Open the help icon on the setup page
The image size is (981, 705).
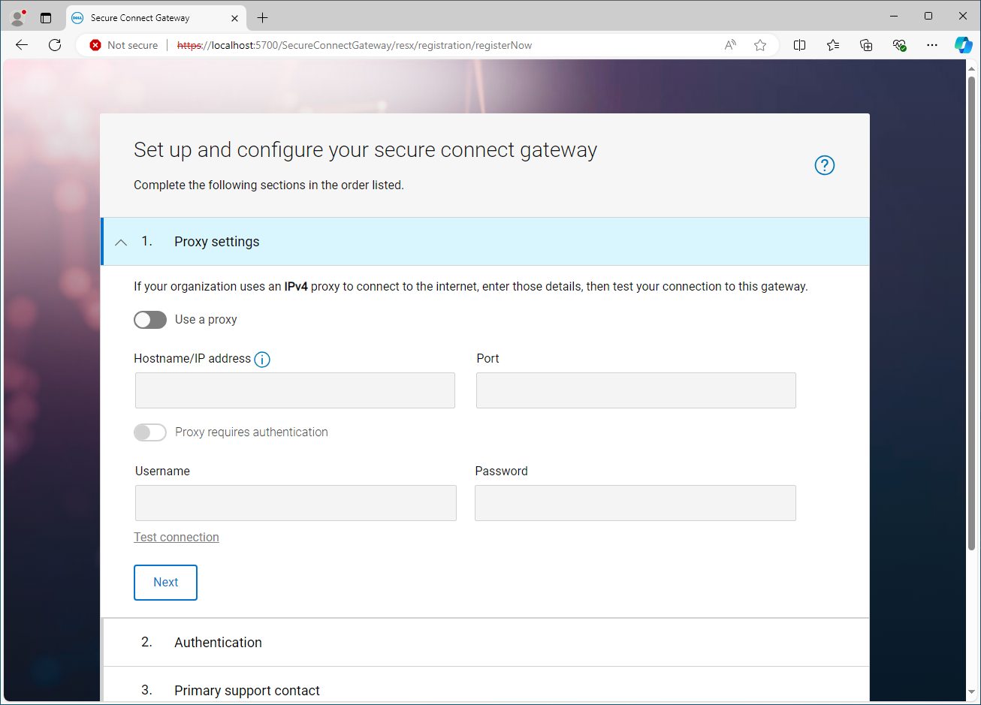coord(824,165)
